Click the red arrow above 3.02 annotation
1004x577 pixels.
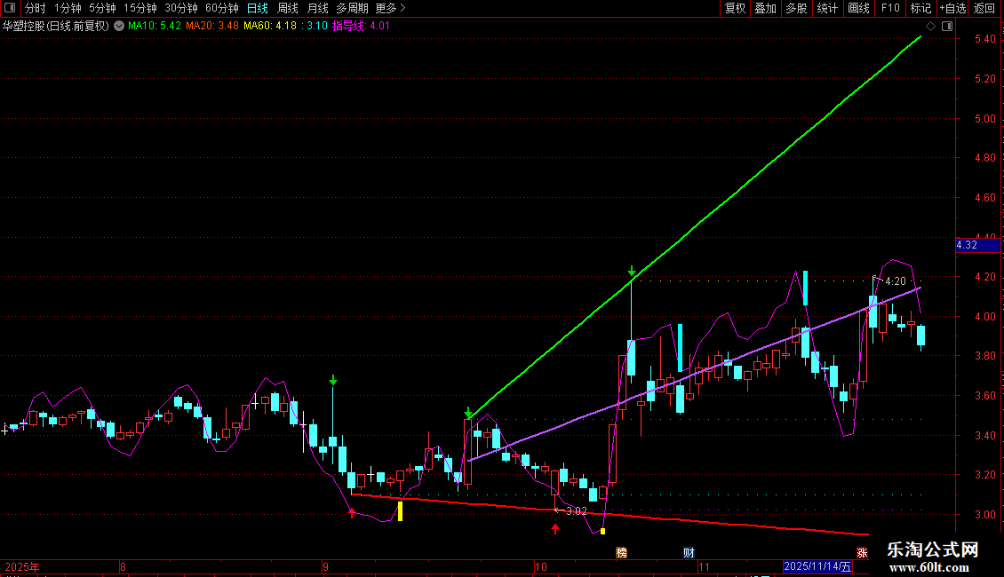(555, 529)
